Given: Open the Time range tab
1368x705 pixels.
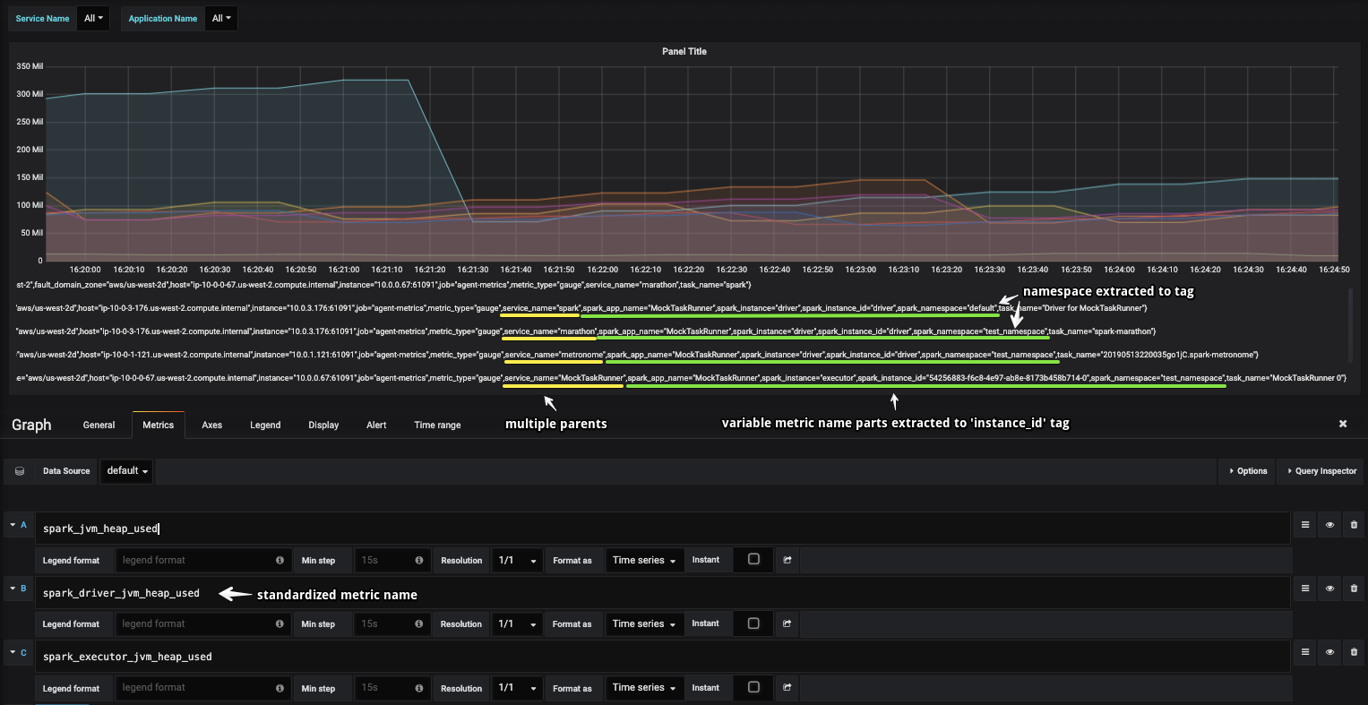Looking at the screenshot, I should click(x=437, y=425).
